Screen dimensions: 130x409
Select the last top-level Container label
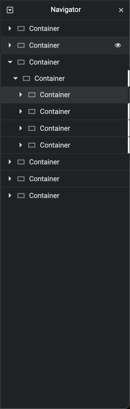coord(44,196)
